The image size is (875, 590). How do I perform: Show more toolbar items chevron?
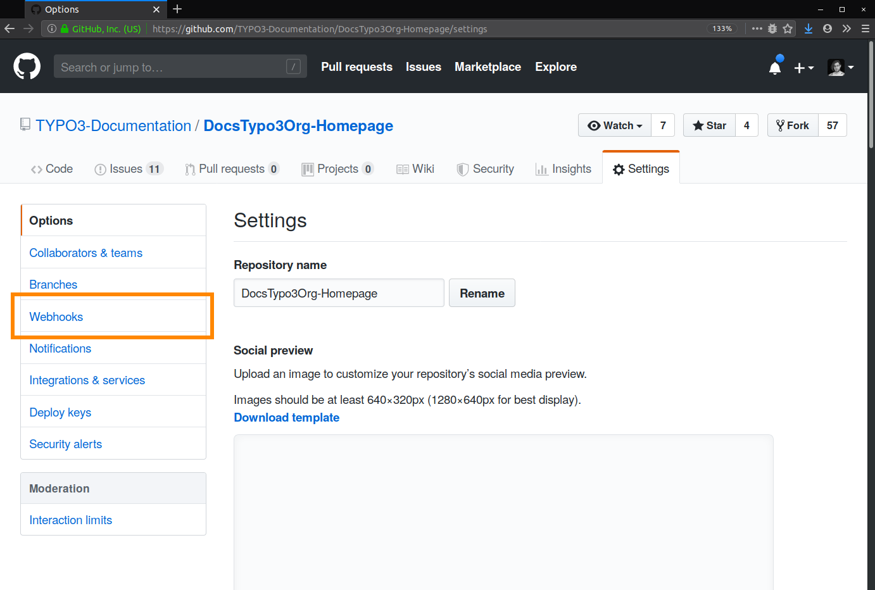(x=847, y=28)
